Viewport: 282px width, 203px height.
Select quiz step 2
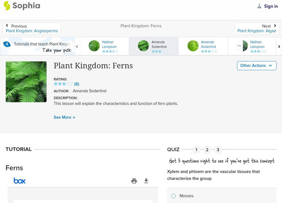[x=207, y=149]
